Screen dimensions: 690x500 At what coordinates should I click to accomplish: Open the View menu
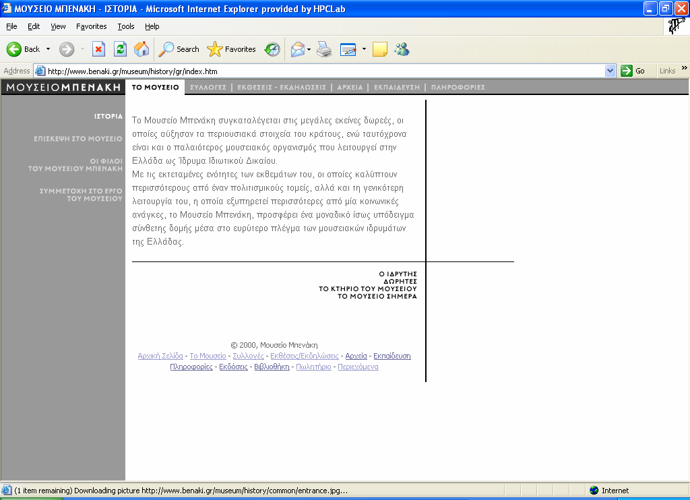pos(58,26)
